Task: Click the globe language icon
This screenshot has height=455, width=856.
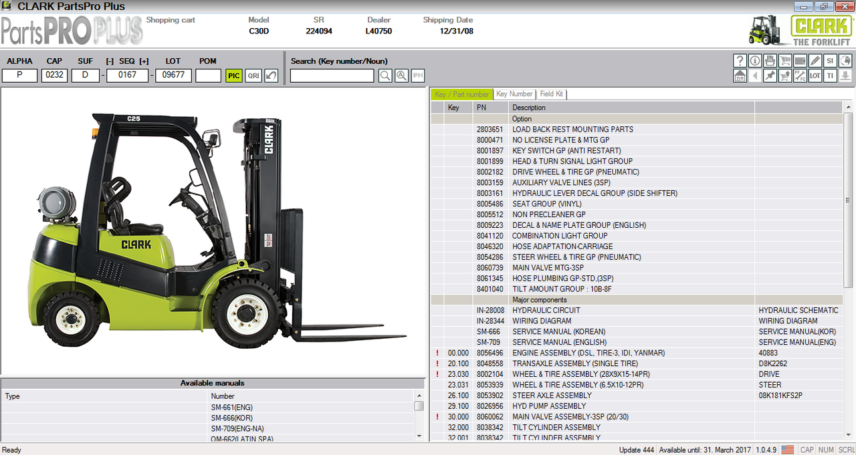Action: (845, 61)
